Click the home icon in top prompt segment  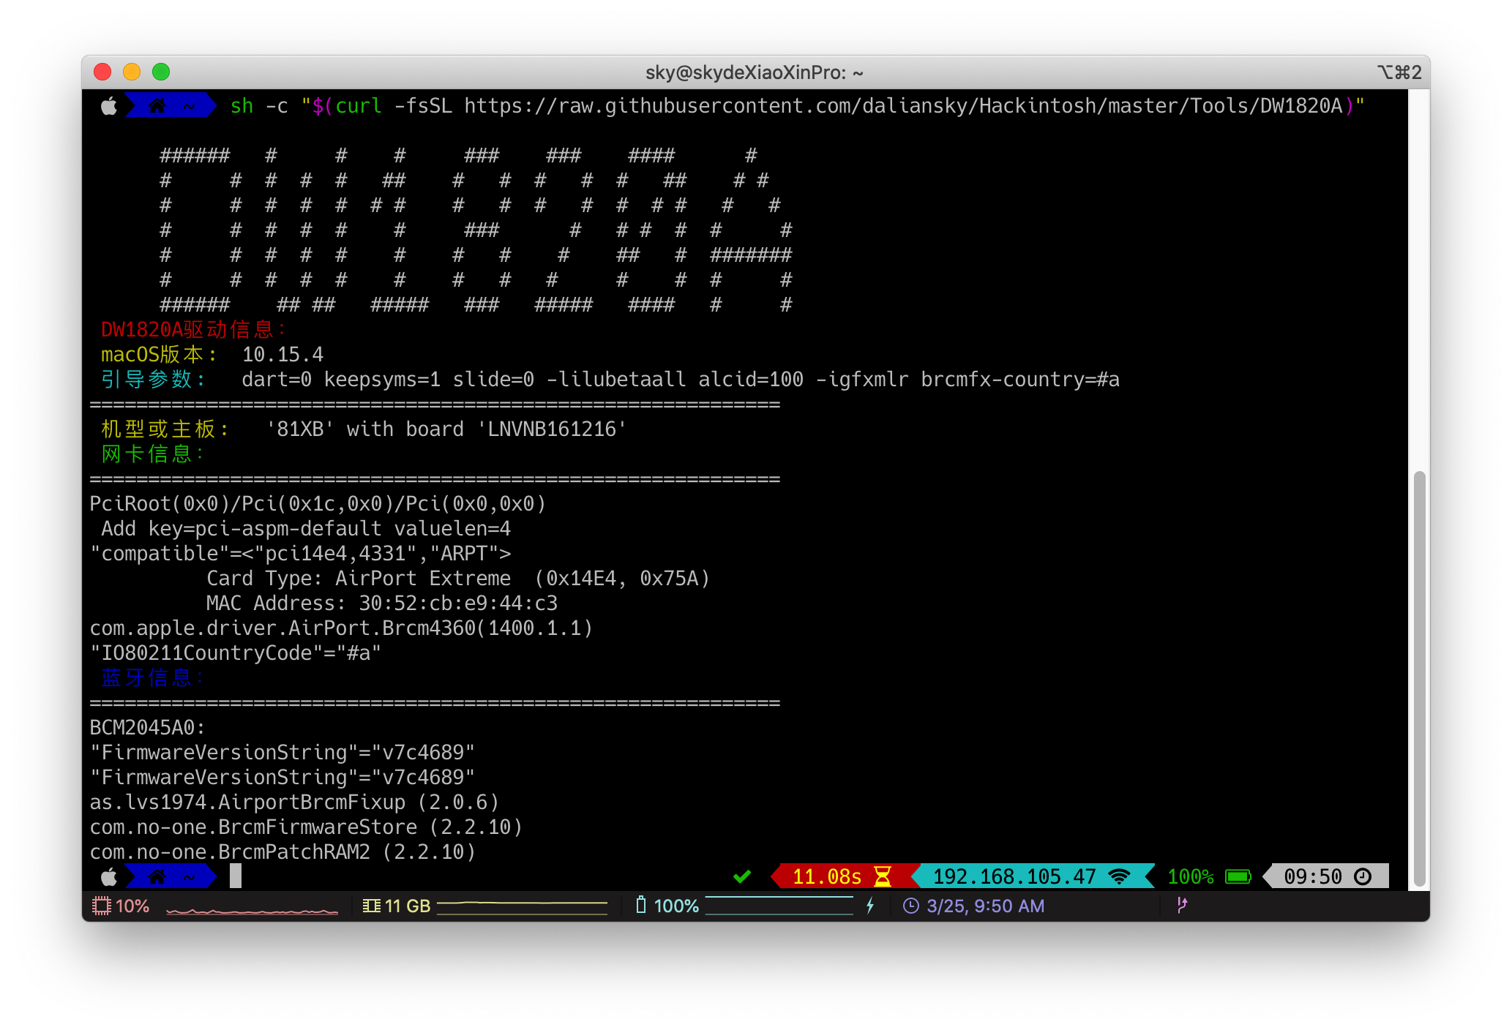click(x=157, y=106)
